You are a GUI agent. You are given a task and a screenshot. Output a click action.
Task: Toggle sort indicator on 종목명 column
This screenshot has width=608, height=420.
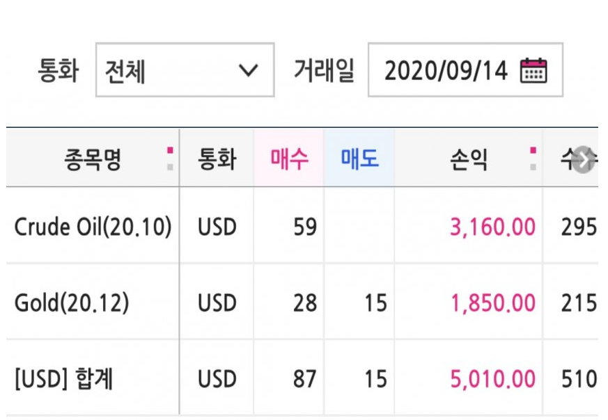[x=170, y=159]
